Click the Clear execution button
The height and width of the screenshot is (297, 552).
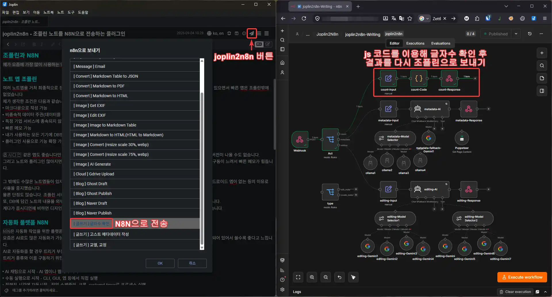[x=515, y=292]
